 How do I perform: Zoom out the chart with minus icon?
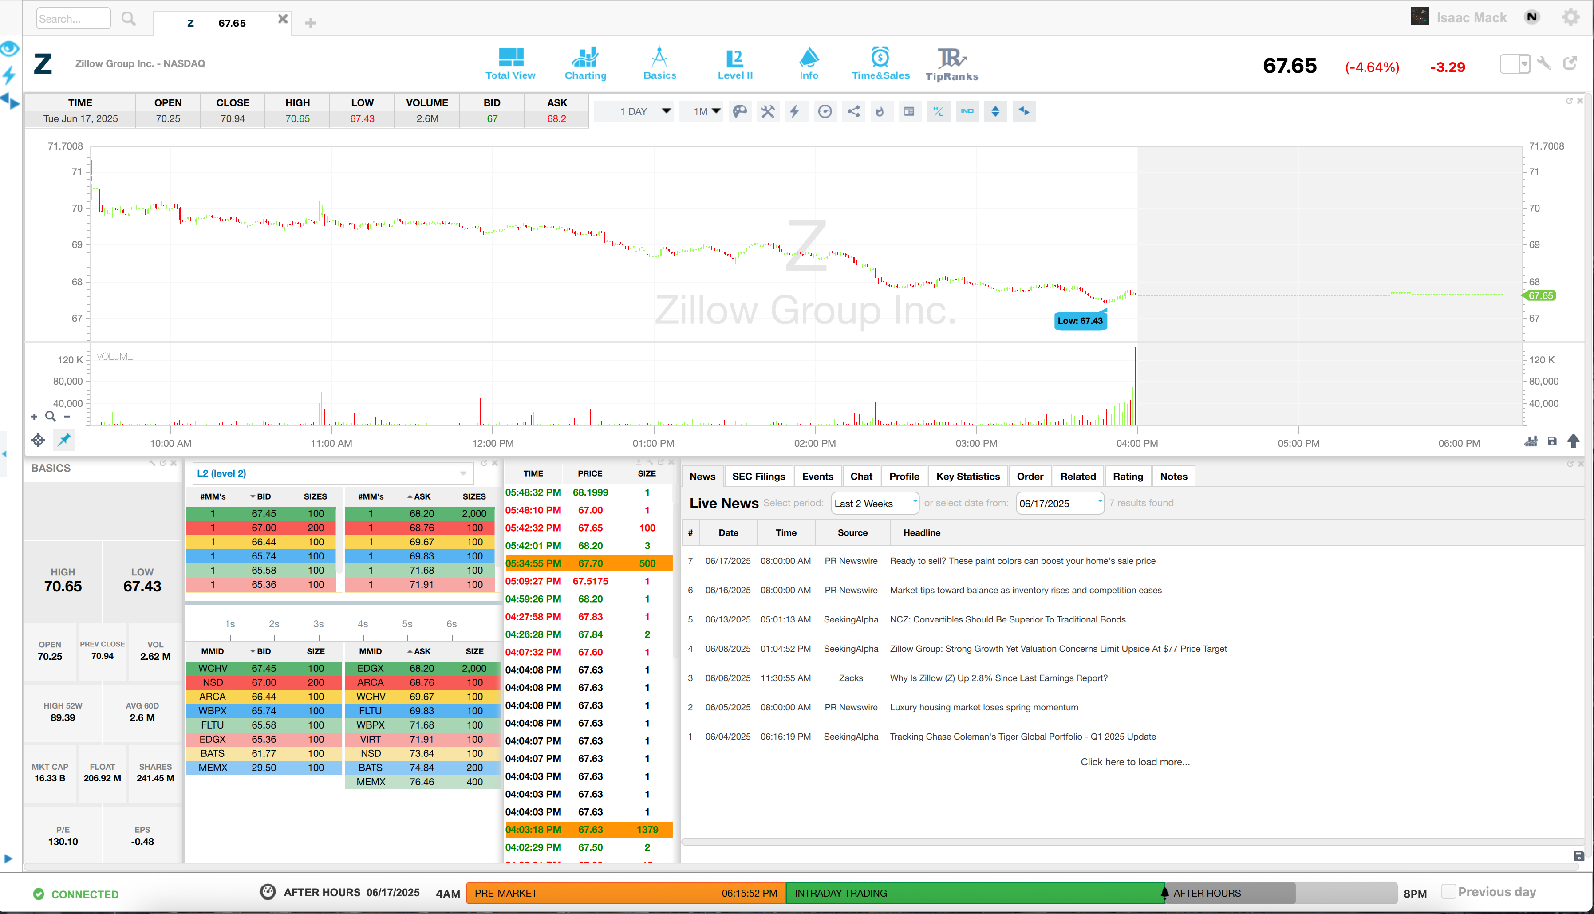(67, 416)
